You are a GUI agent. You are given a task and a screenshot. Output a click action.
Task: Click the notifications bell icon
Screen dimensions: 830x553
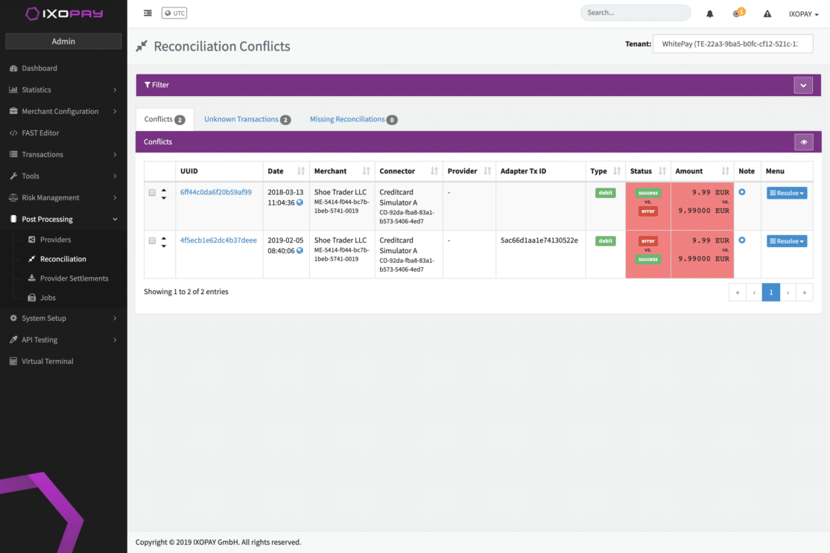[x=709, y=13]
